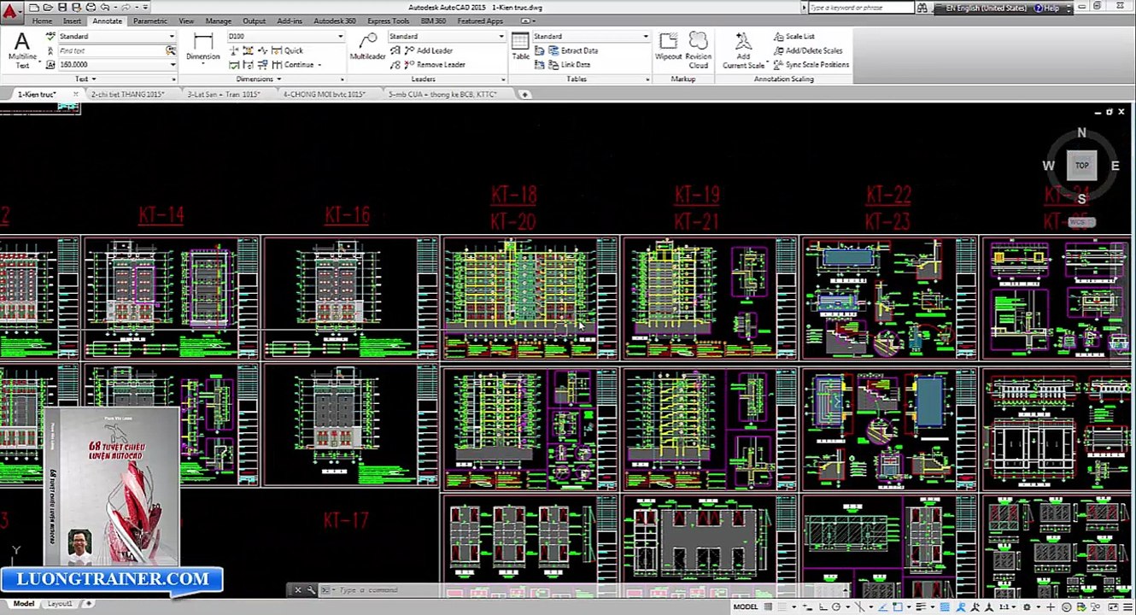Select the Multiline Text tool
This screenshot has height=615, width=1136.
[x=22, y=50]
